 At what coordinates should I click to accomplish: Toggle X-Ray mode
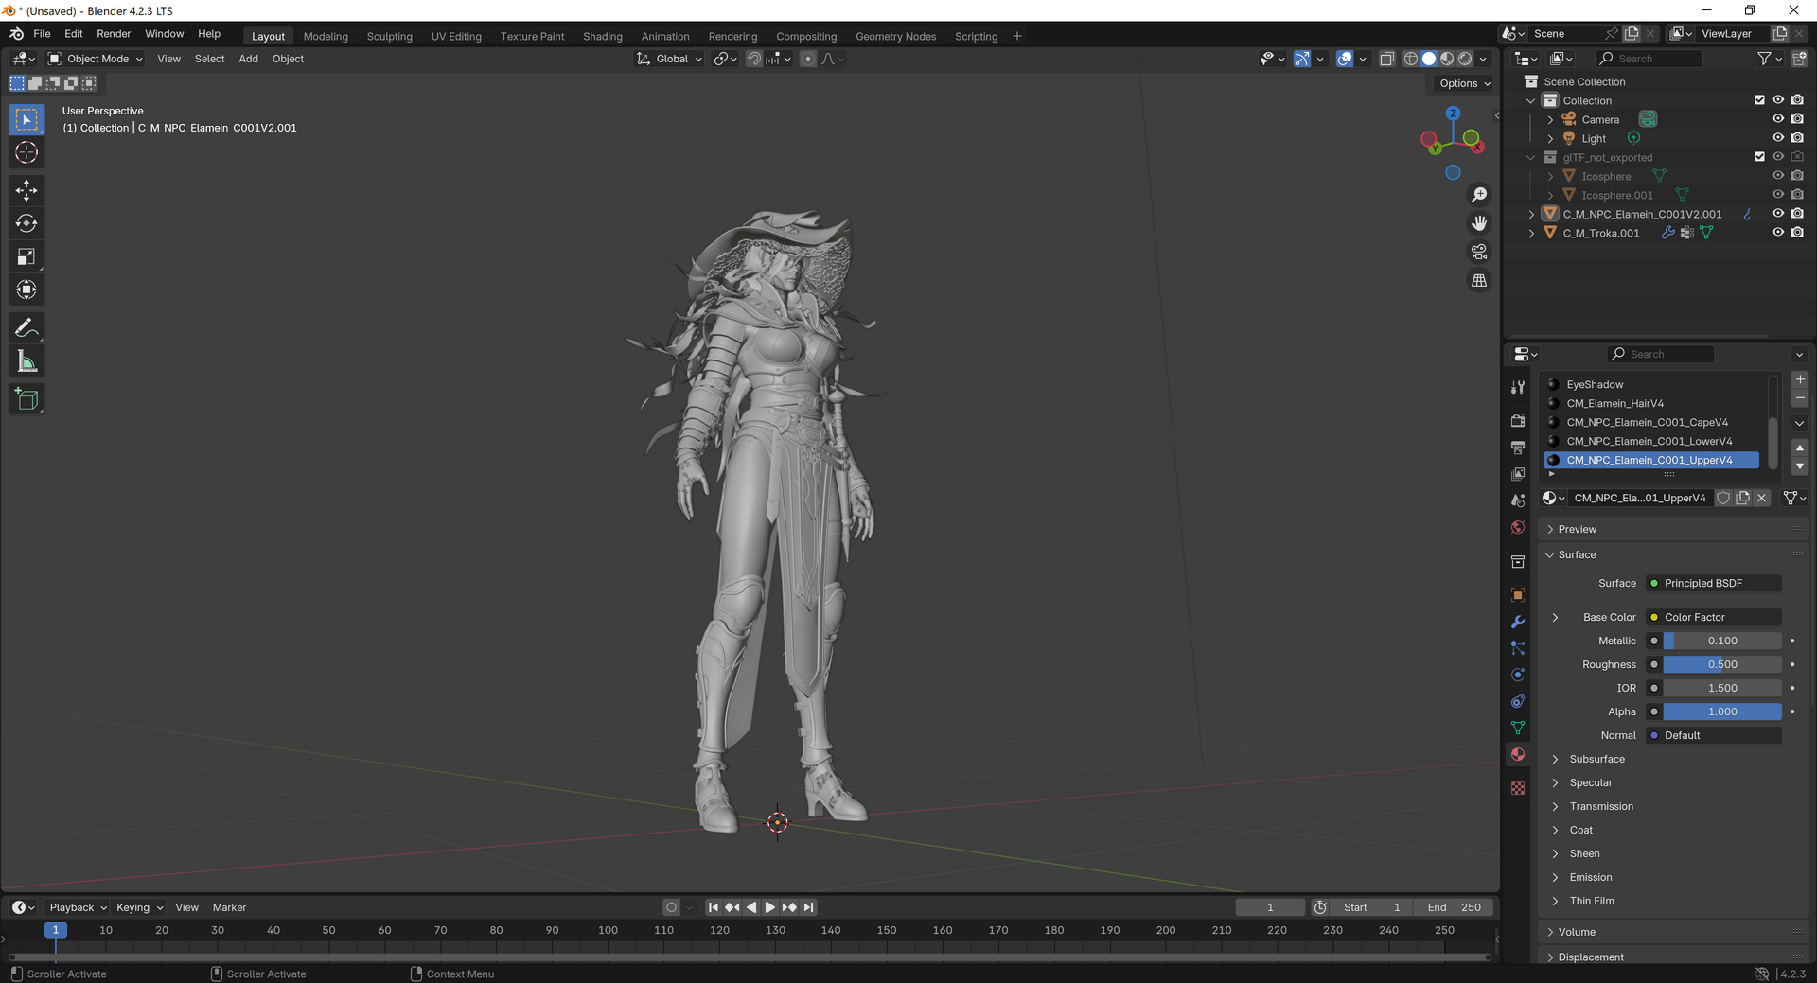click(1387, 59)
